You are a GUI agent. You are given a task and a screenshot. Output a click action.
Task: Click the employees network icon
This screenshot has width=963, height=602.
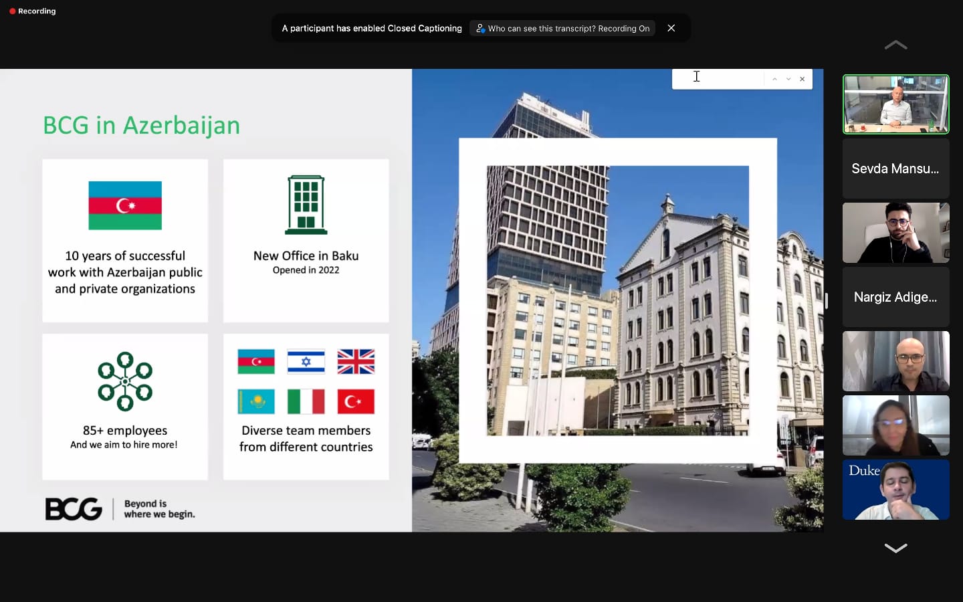pos(125,381)
